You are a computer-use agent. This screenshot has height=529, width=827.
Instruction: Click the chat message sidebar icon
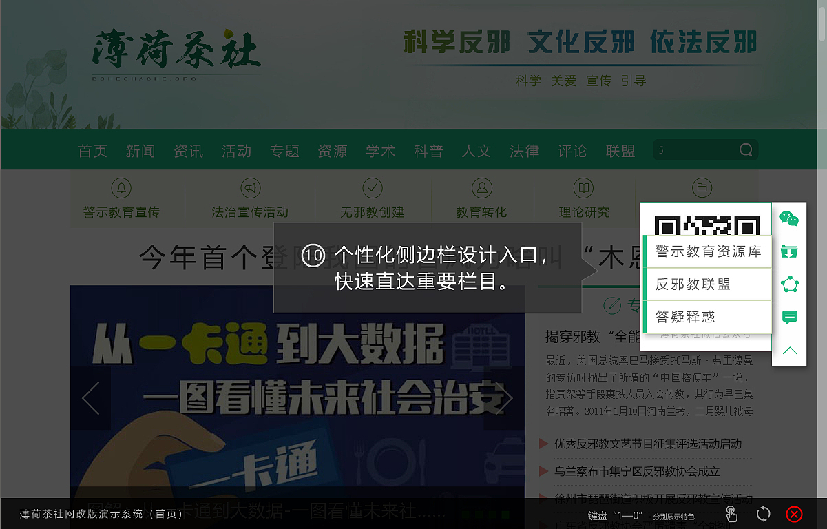tap(789, 318)
